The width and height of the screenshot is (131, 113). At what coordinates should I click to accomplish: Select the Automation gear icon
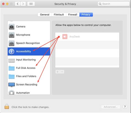coord(12,92)
